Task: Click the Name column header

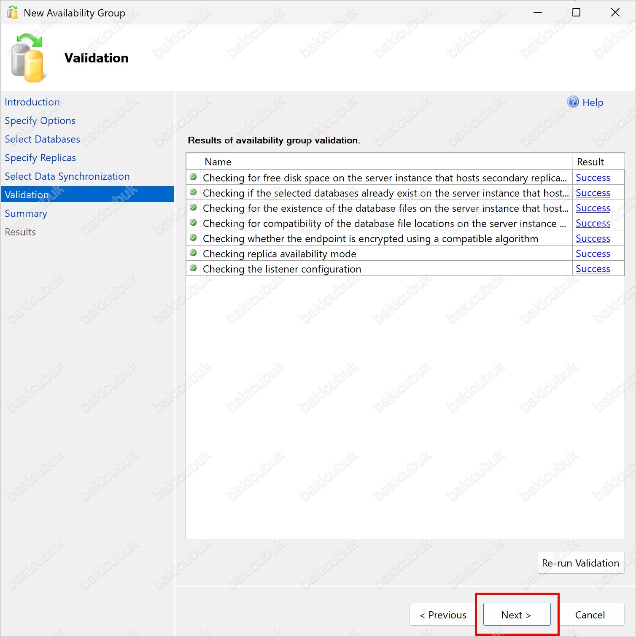Action: point(218,162)
